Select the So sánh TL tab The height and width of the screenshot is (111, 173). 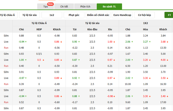point(109,7)
